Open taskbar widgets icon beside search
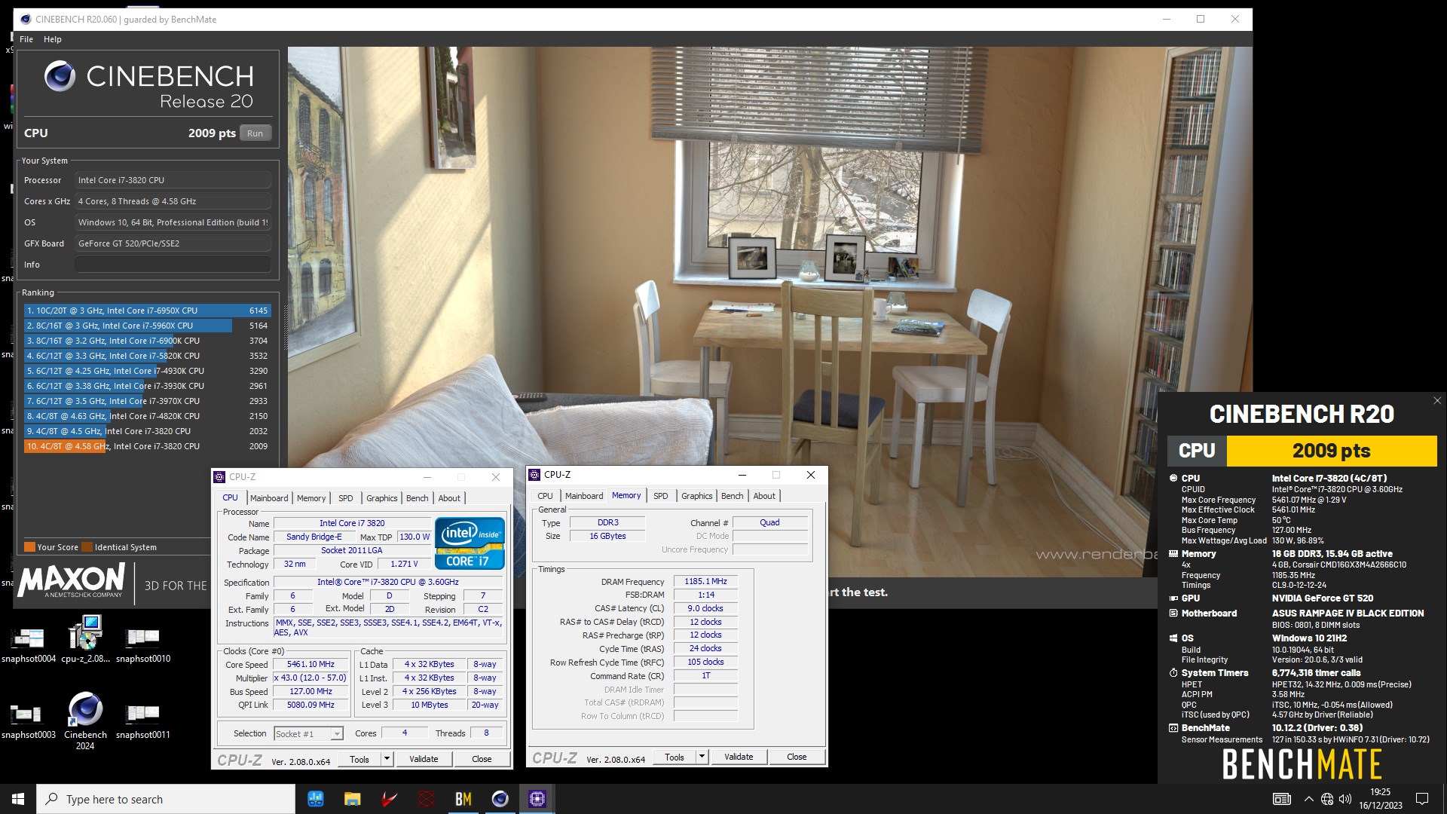The image size is (1447, 814). click(x=315, y=799)
